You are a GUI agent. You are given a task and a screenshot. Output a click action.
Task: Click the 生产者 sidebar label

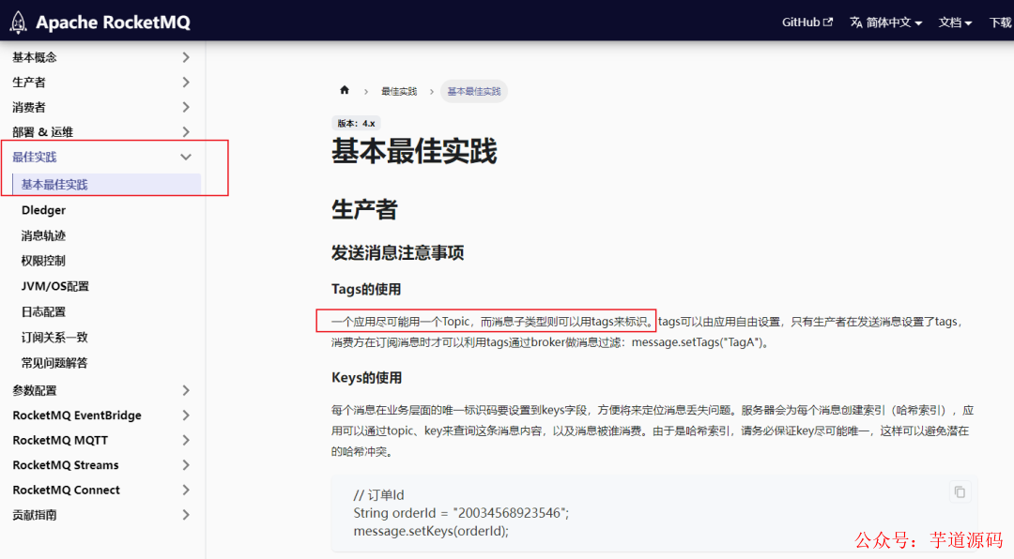pyautogui.click(x=29, y=83)
